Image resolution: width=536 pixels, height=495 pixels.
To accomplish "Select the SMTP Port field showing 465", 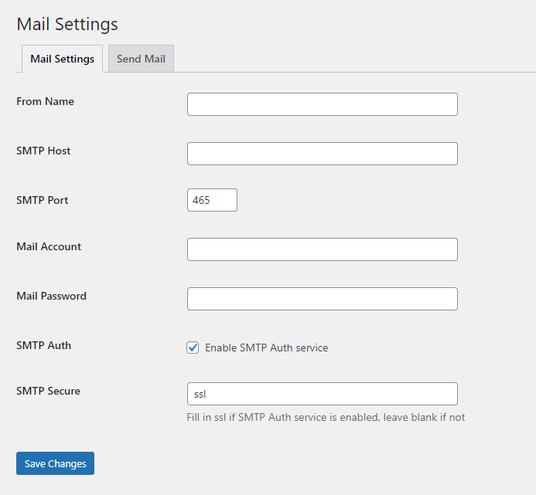I will pyautogui.click(x=212, y=200).
